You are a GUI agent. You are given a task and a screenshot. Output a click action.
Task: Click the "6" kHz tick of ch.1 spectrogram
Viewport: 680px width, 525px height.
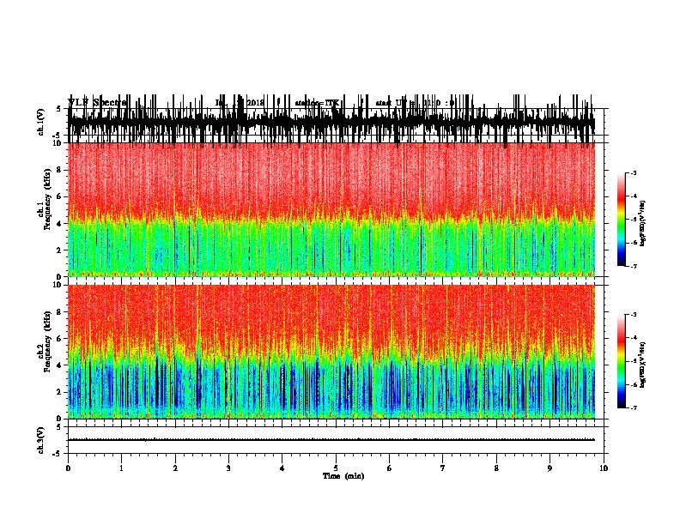pos(59,196)
